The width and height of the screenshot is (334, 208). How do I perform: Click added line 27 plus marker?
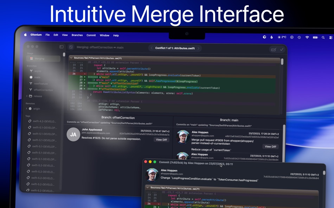(85, 80)
